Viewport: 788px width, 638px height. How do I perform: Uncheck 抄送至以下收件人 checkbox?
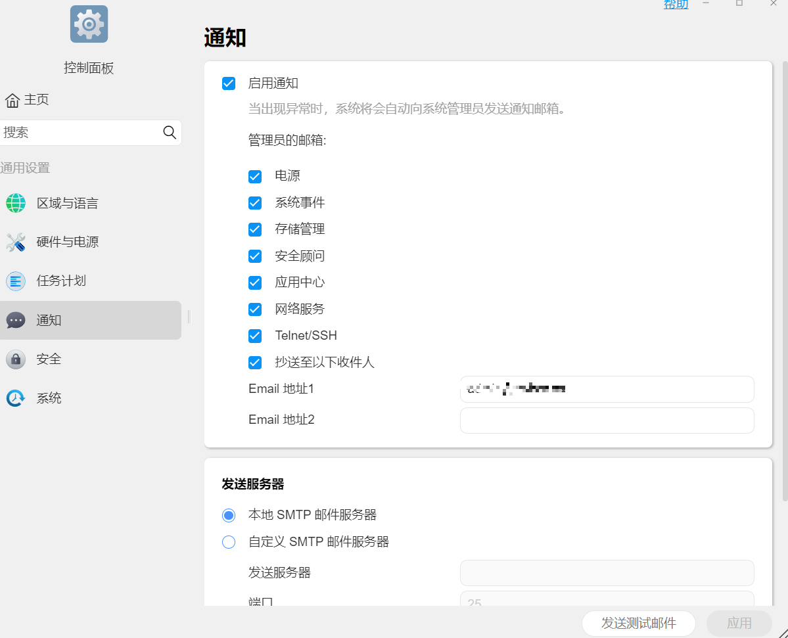255,363
